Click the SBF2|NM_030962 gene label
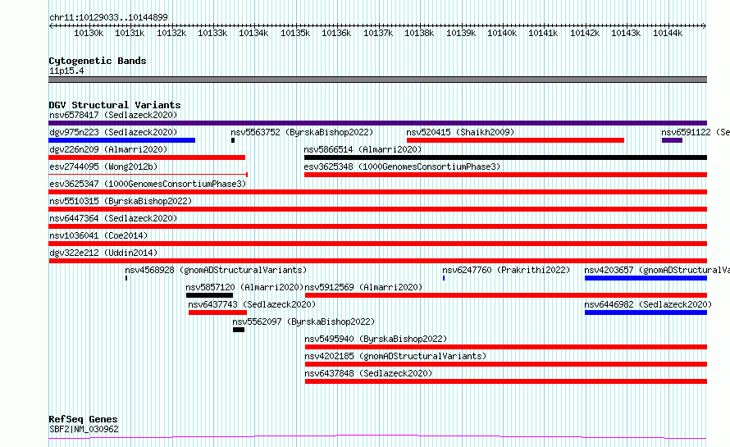 [x=84, y=429]
